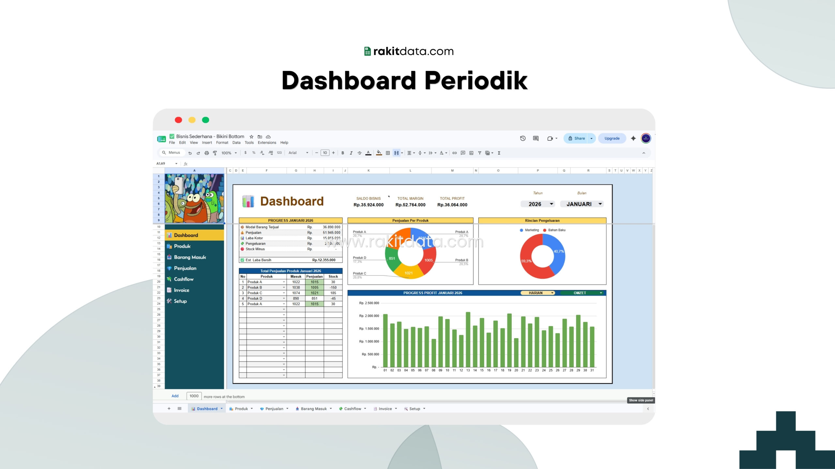This screenshot has width=835, height=469.
Task: Check the cloud save status icon
Action: [x=268, y=137]
